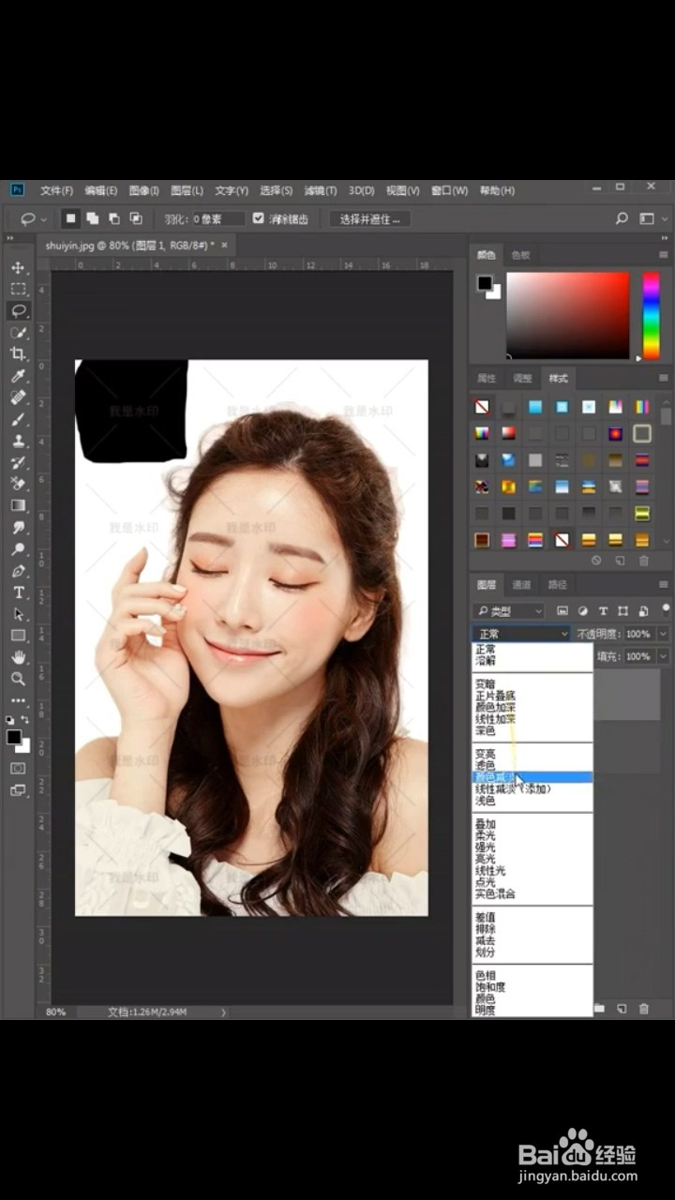Choose 滤色 blend mode
The image size is (675, 1200).
click(x=532, y=766)
